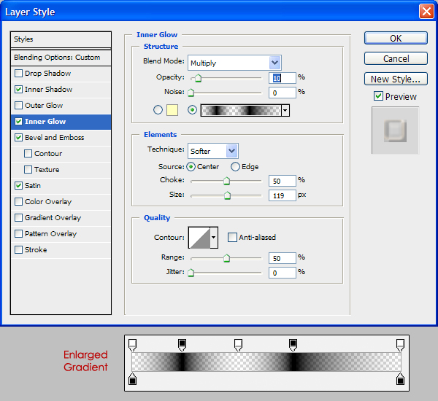The width and height of the screenshot is (438, 401).
Task: Click the Size slider handle
Action: [227, 195]
